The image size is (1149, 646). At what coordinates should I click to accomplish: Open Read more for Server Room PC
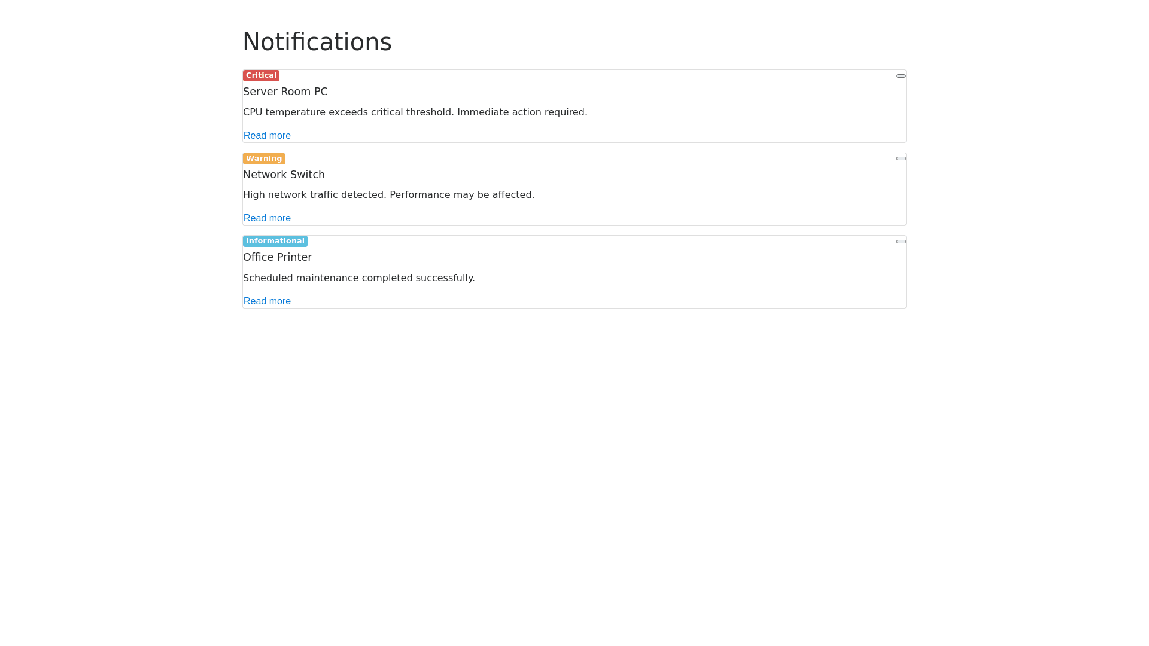point(267,136)
